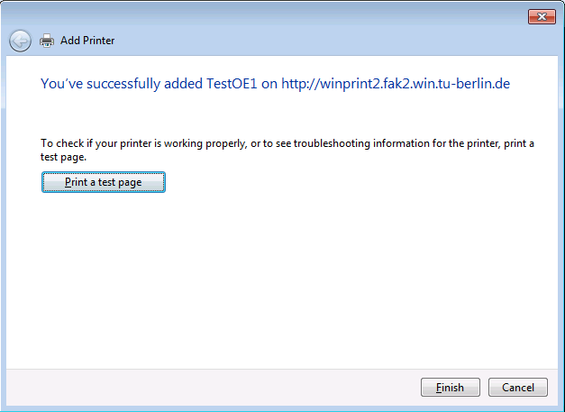Viewport: 565px width, 412px height.
Task: Click the words 'test page.' ending the instruction text
Action: tap(63, 157)
